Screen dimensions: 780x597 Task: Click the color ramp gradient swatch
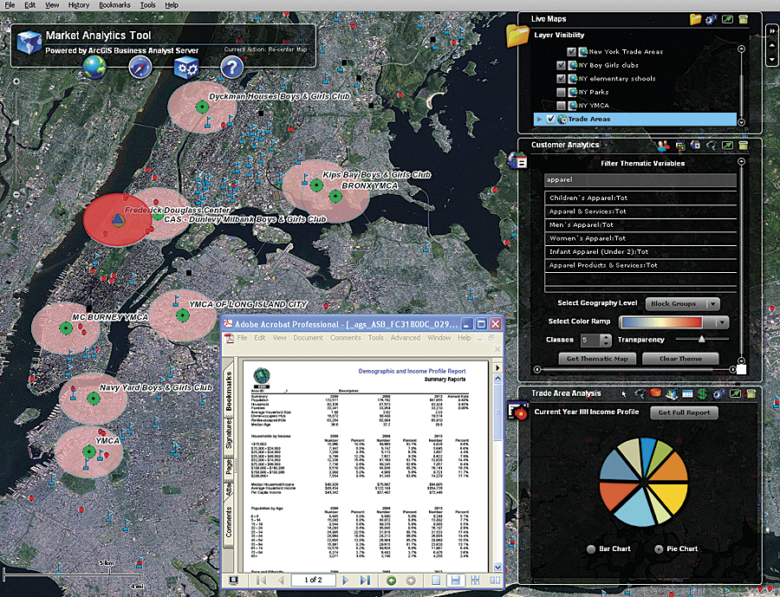coord(661,322)
